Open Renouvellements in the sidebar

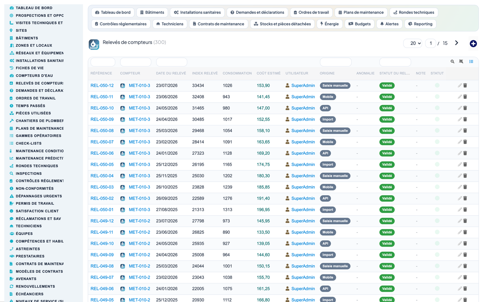point(35,286)
